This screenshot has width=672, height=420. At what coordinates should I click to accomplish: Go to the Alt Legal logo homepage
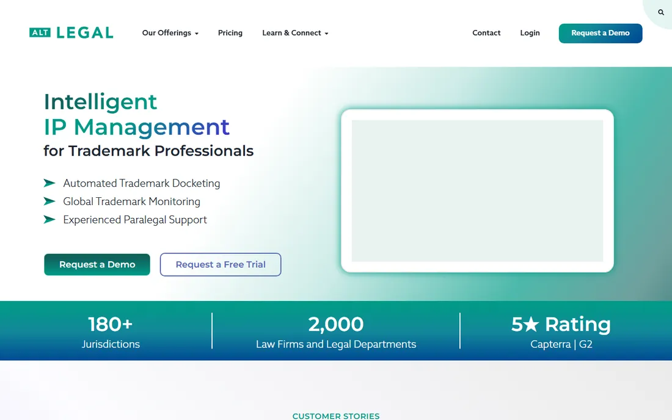[71, 32]
